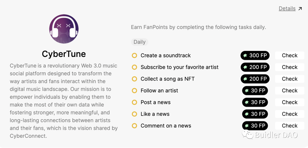This screenshot has height=148, width=308.
Task: Click the 300 FP star badge
Action: [255, 55]
